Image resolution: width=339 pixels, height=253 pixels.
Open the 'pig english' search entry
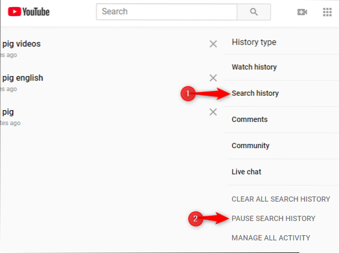(x=22, y=78)
